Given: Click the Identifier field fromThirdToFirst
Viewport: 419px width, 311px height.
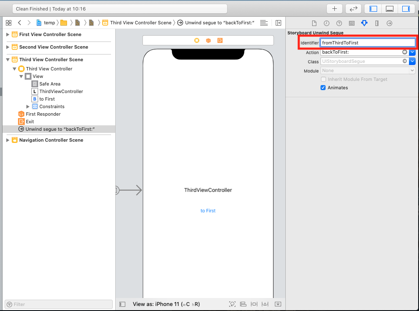Looking at the screenshot, I should [x=368, y=43].
